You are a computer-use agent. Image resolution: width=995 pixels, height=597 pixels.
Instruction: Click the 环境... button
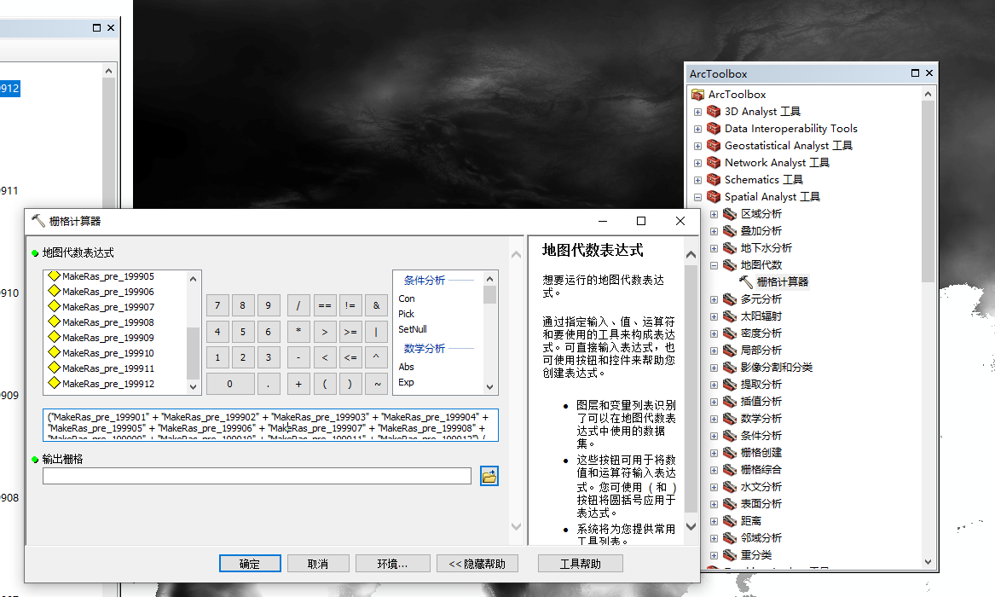pos(392,564)
